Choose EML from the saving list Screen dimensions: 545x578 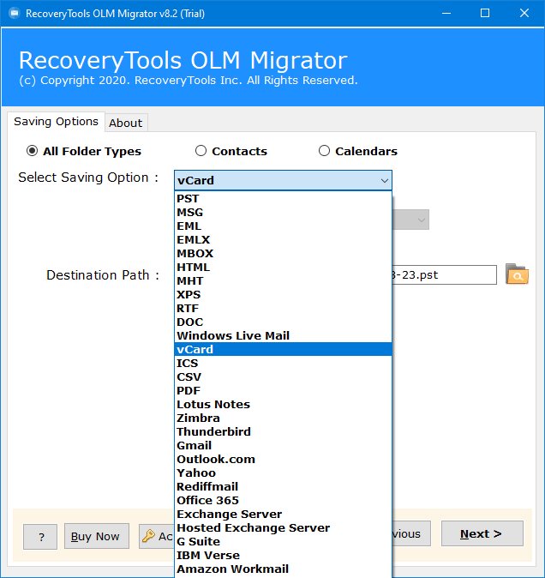click(283, 226)
